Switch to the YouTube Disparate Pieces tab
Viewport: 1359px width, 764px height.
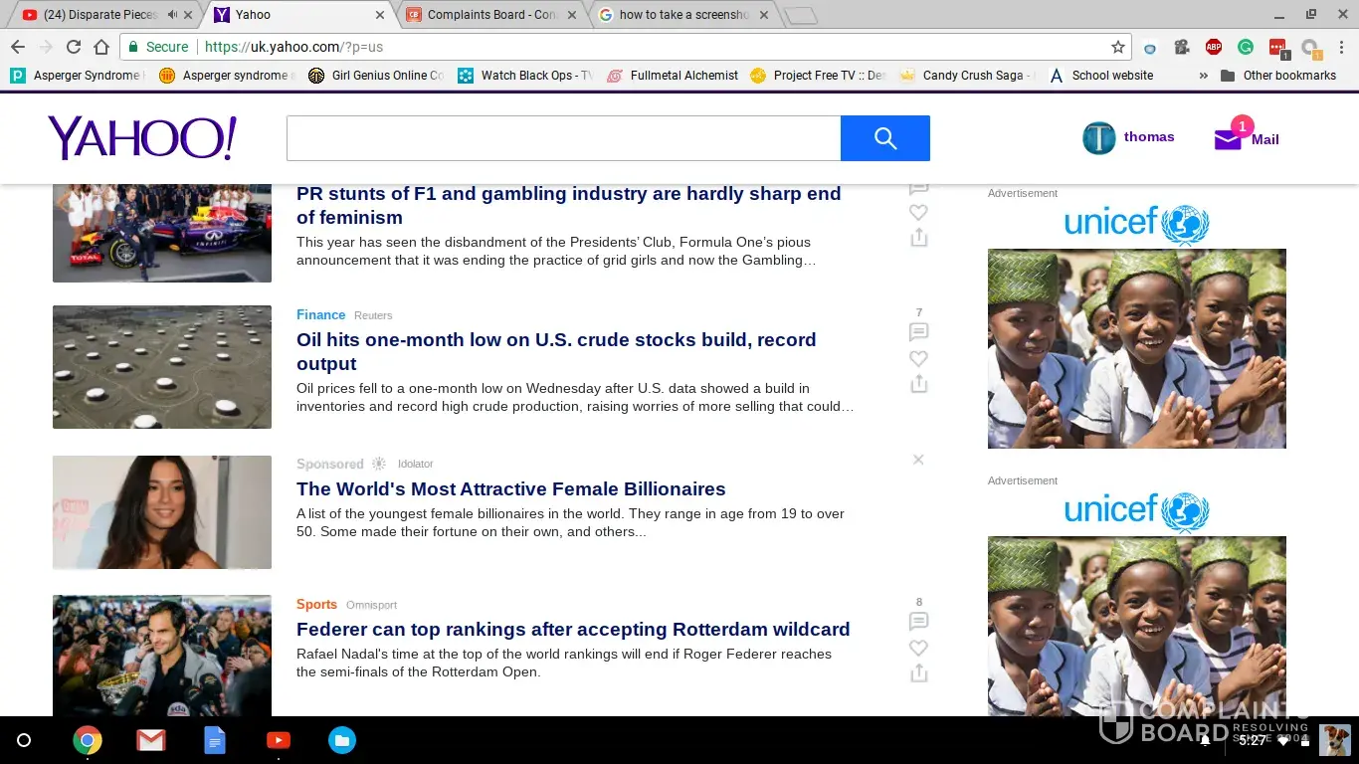[x=99, y=15]
